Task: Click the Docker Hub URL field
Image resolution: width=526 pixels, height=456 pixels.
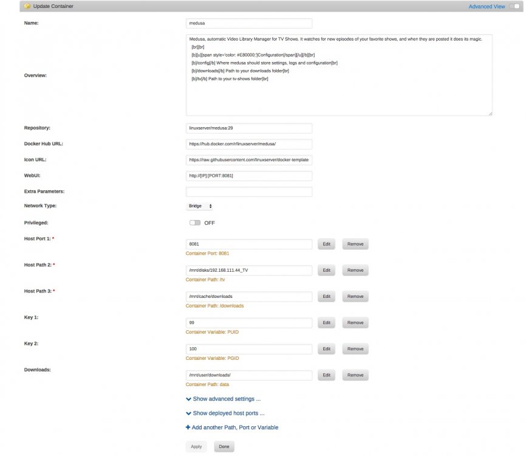Action: (249, 143)
